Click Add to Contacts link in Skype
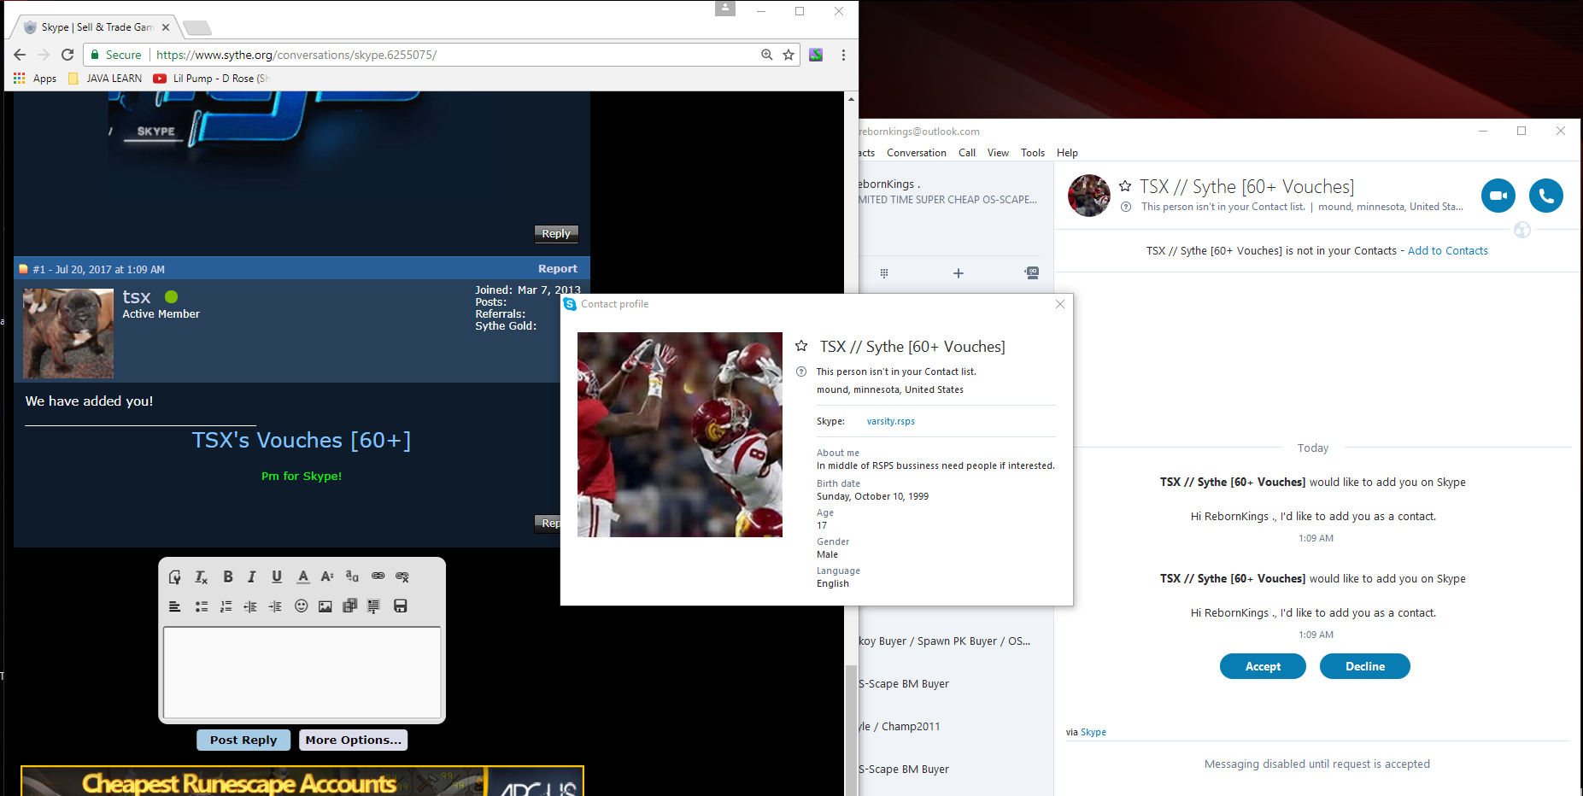The width and height of the screenshot is (1583, 796). tap(1448, 250)
